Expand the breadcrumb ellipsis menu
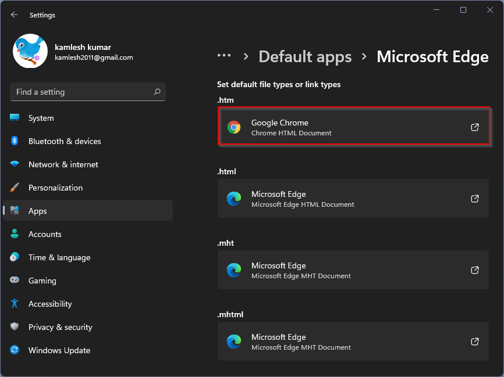 tap(224, 56)
